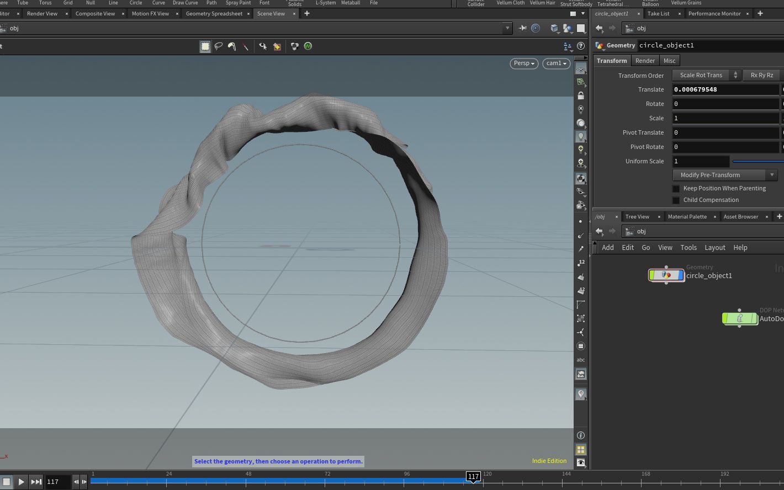The image size is (784, 490).
Task: Click the current frame number field
Action: 58,482
